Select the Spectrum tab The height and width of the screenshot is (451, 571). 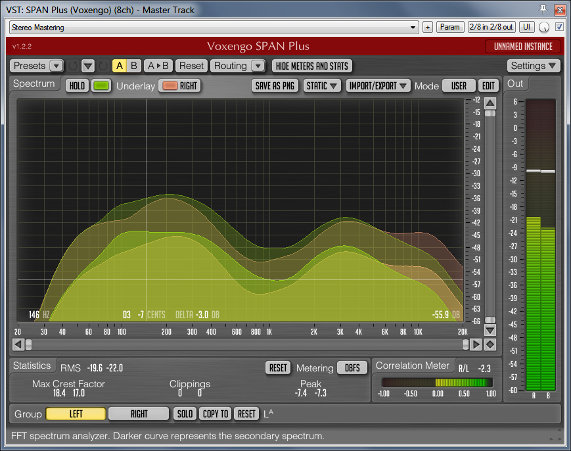point(34,83)
